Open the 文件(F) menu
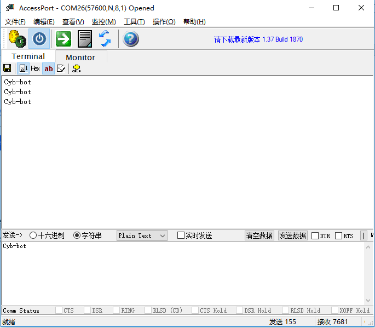375x328 pixels. (x=15, y=22)
